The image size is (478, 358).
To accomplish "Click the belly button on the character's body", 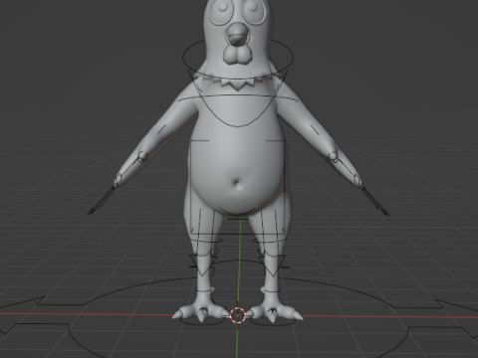I will coord(237,183).
